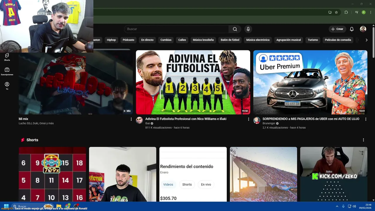
Task: Open the Chrome extensions puzzle icon
Action: (346, 12)
